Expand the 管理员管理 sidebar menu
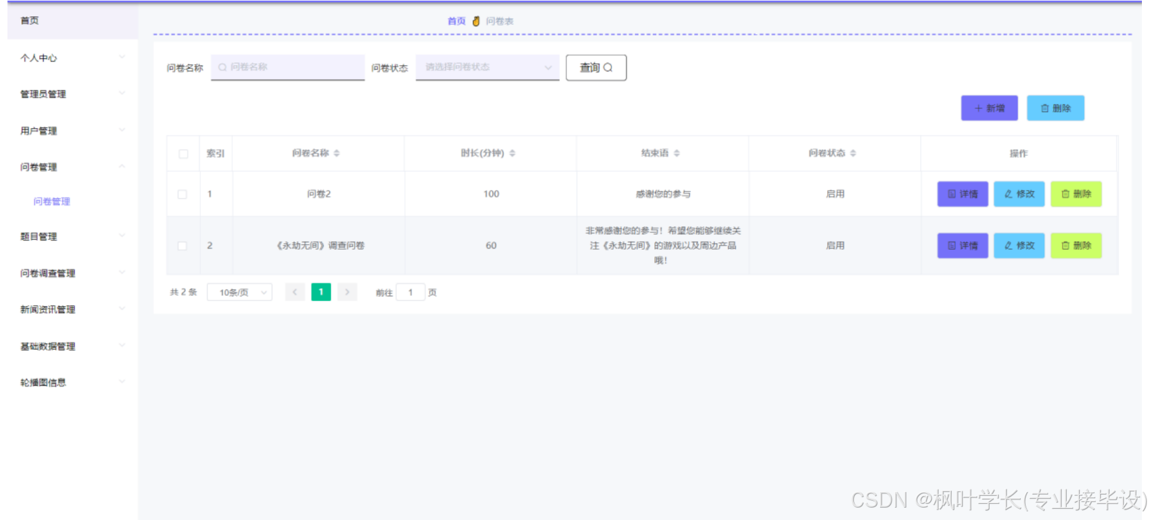The height and width of the screenshot is (520, 1150). 72,94
